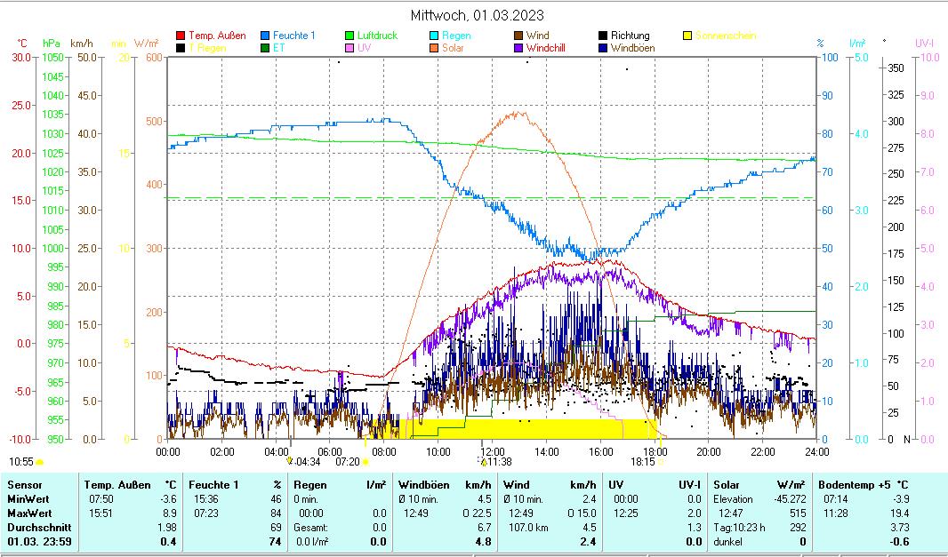Click the pink UV legend swatch
This screenshot has height=557, width=948.
[349, 48]
